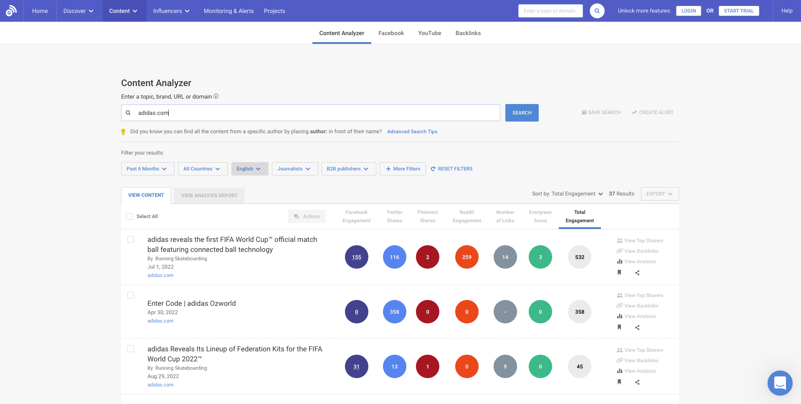Switch to the YouTube tab
The image size is (801, 404).
[430, 33]
